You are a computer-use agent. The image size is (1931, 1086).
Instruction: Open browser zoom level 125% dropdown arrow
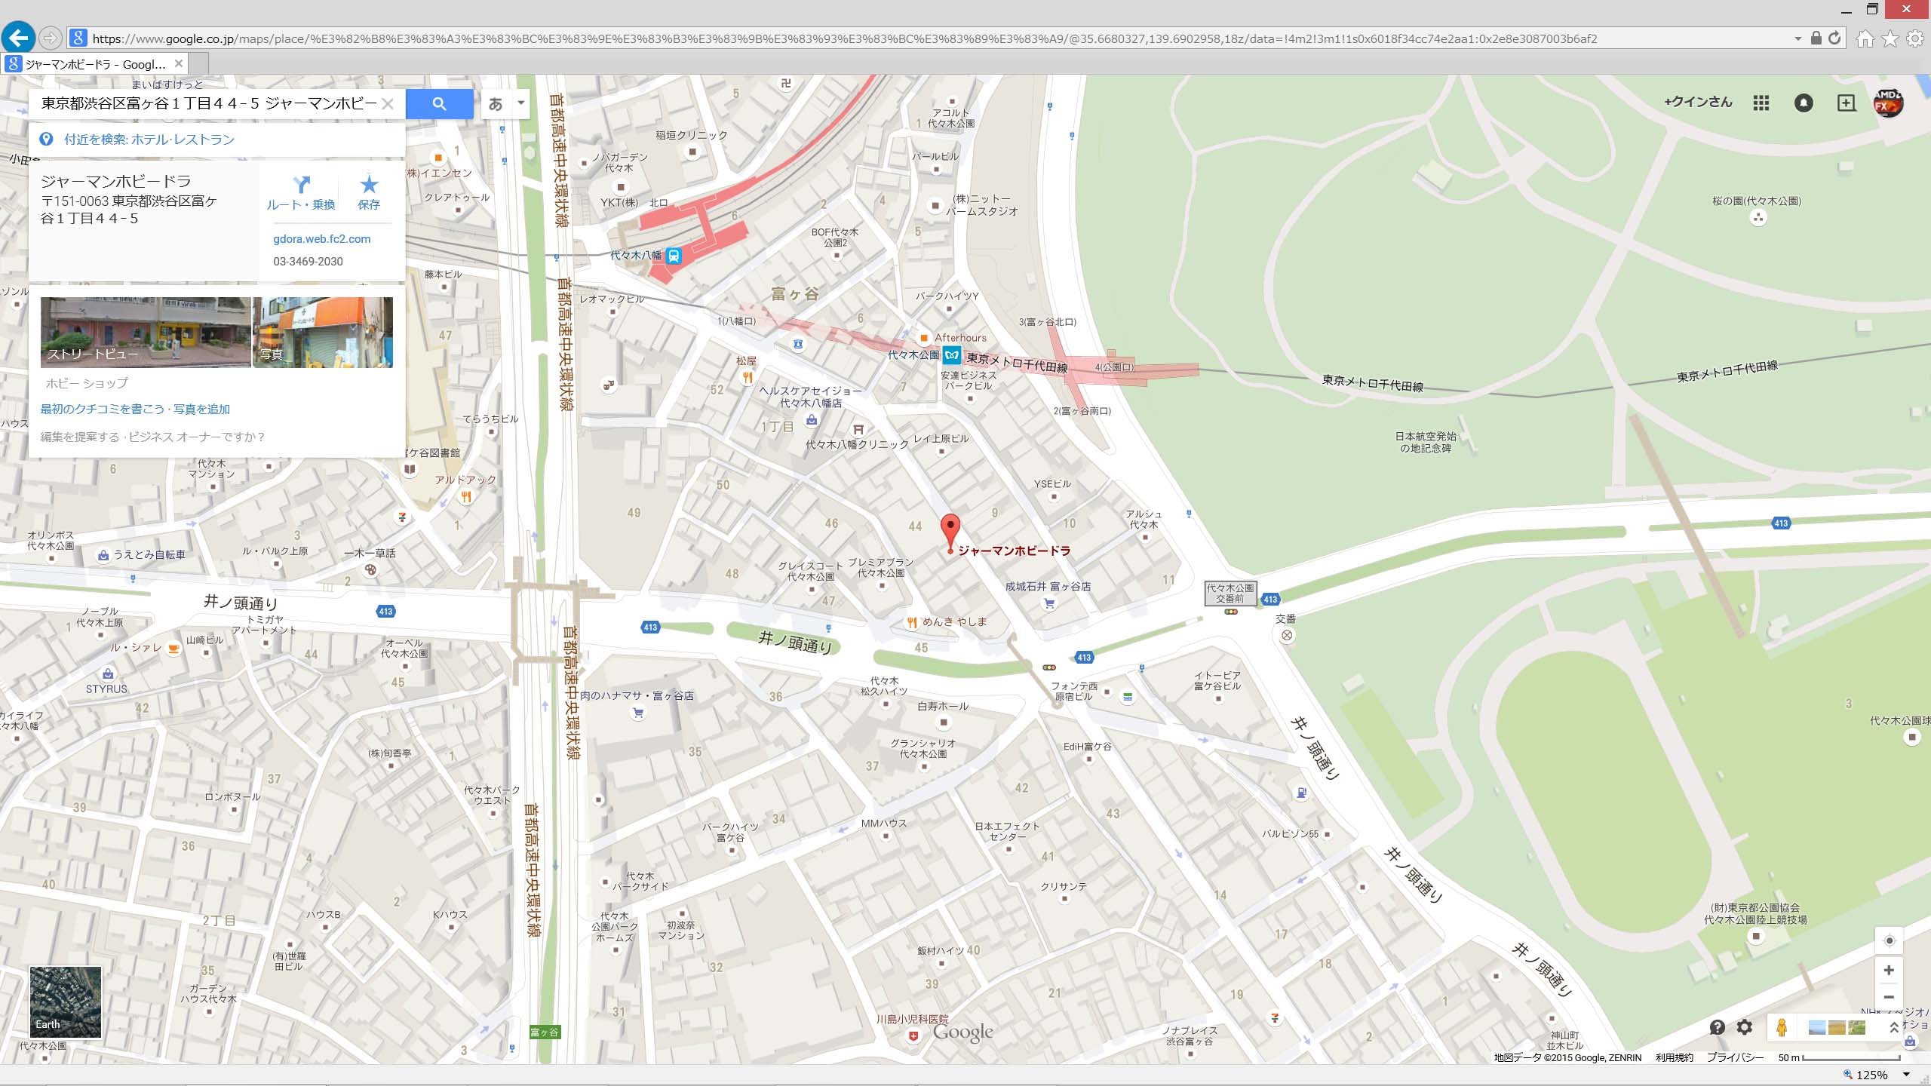1906,1075
